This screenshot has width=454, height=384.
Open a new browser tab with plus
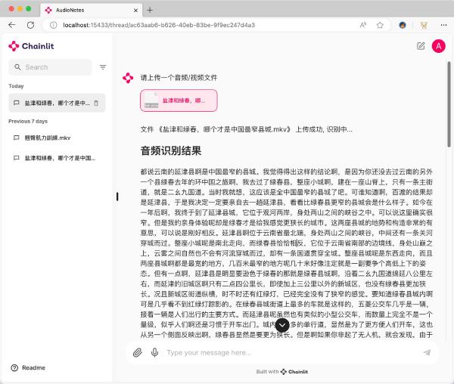pos(150,10)
